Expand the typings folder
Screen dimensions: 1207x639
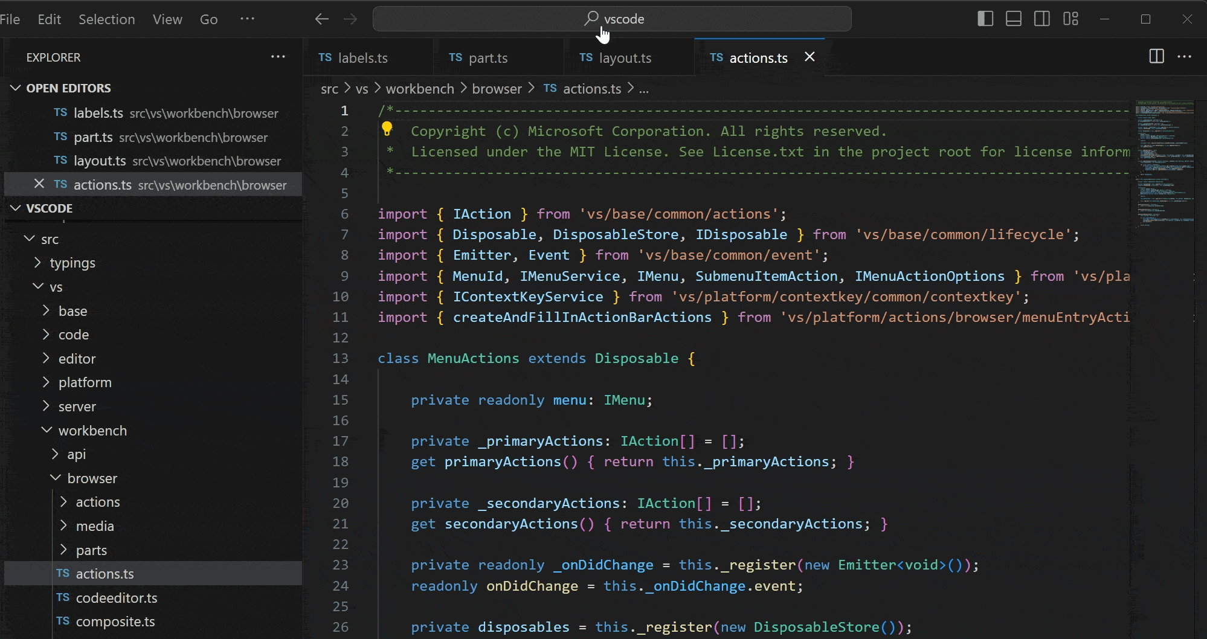72,263
